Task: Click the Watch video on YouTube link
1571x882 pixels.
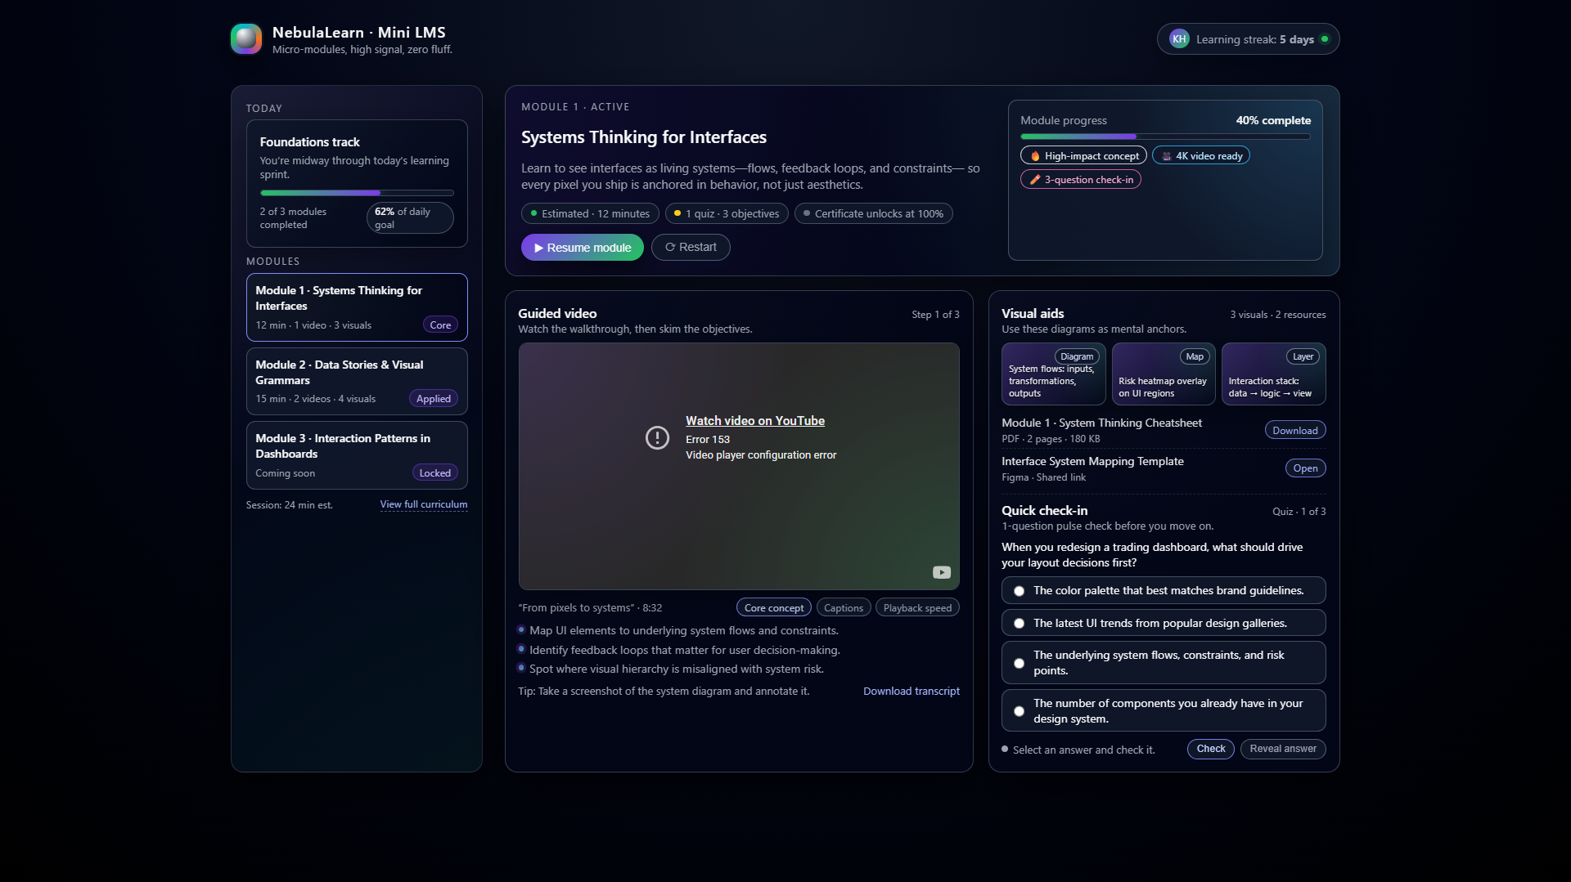Action: pyautogui.click(x=754, y=420)
